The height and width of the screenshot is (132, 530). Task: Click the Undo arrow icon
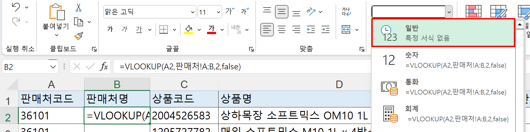coord(16,7)
